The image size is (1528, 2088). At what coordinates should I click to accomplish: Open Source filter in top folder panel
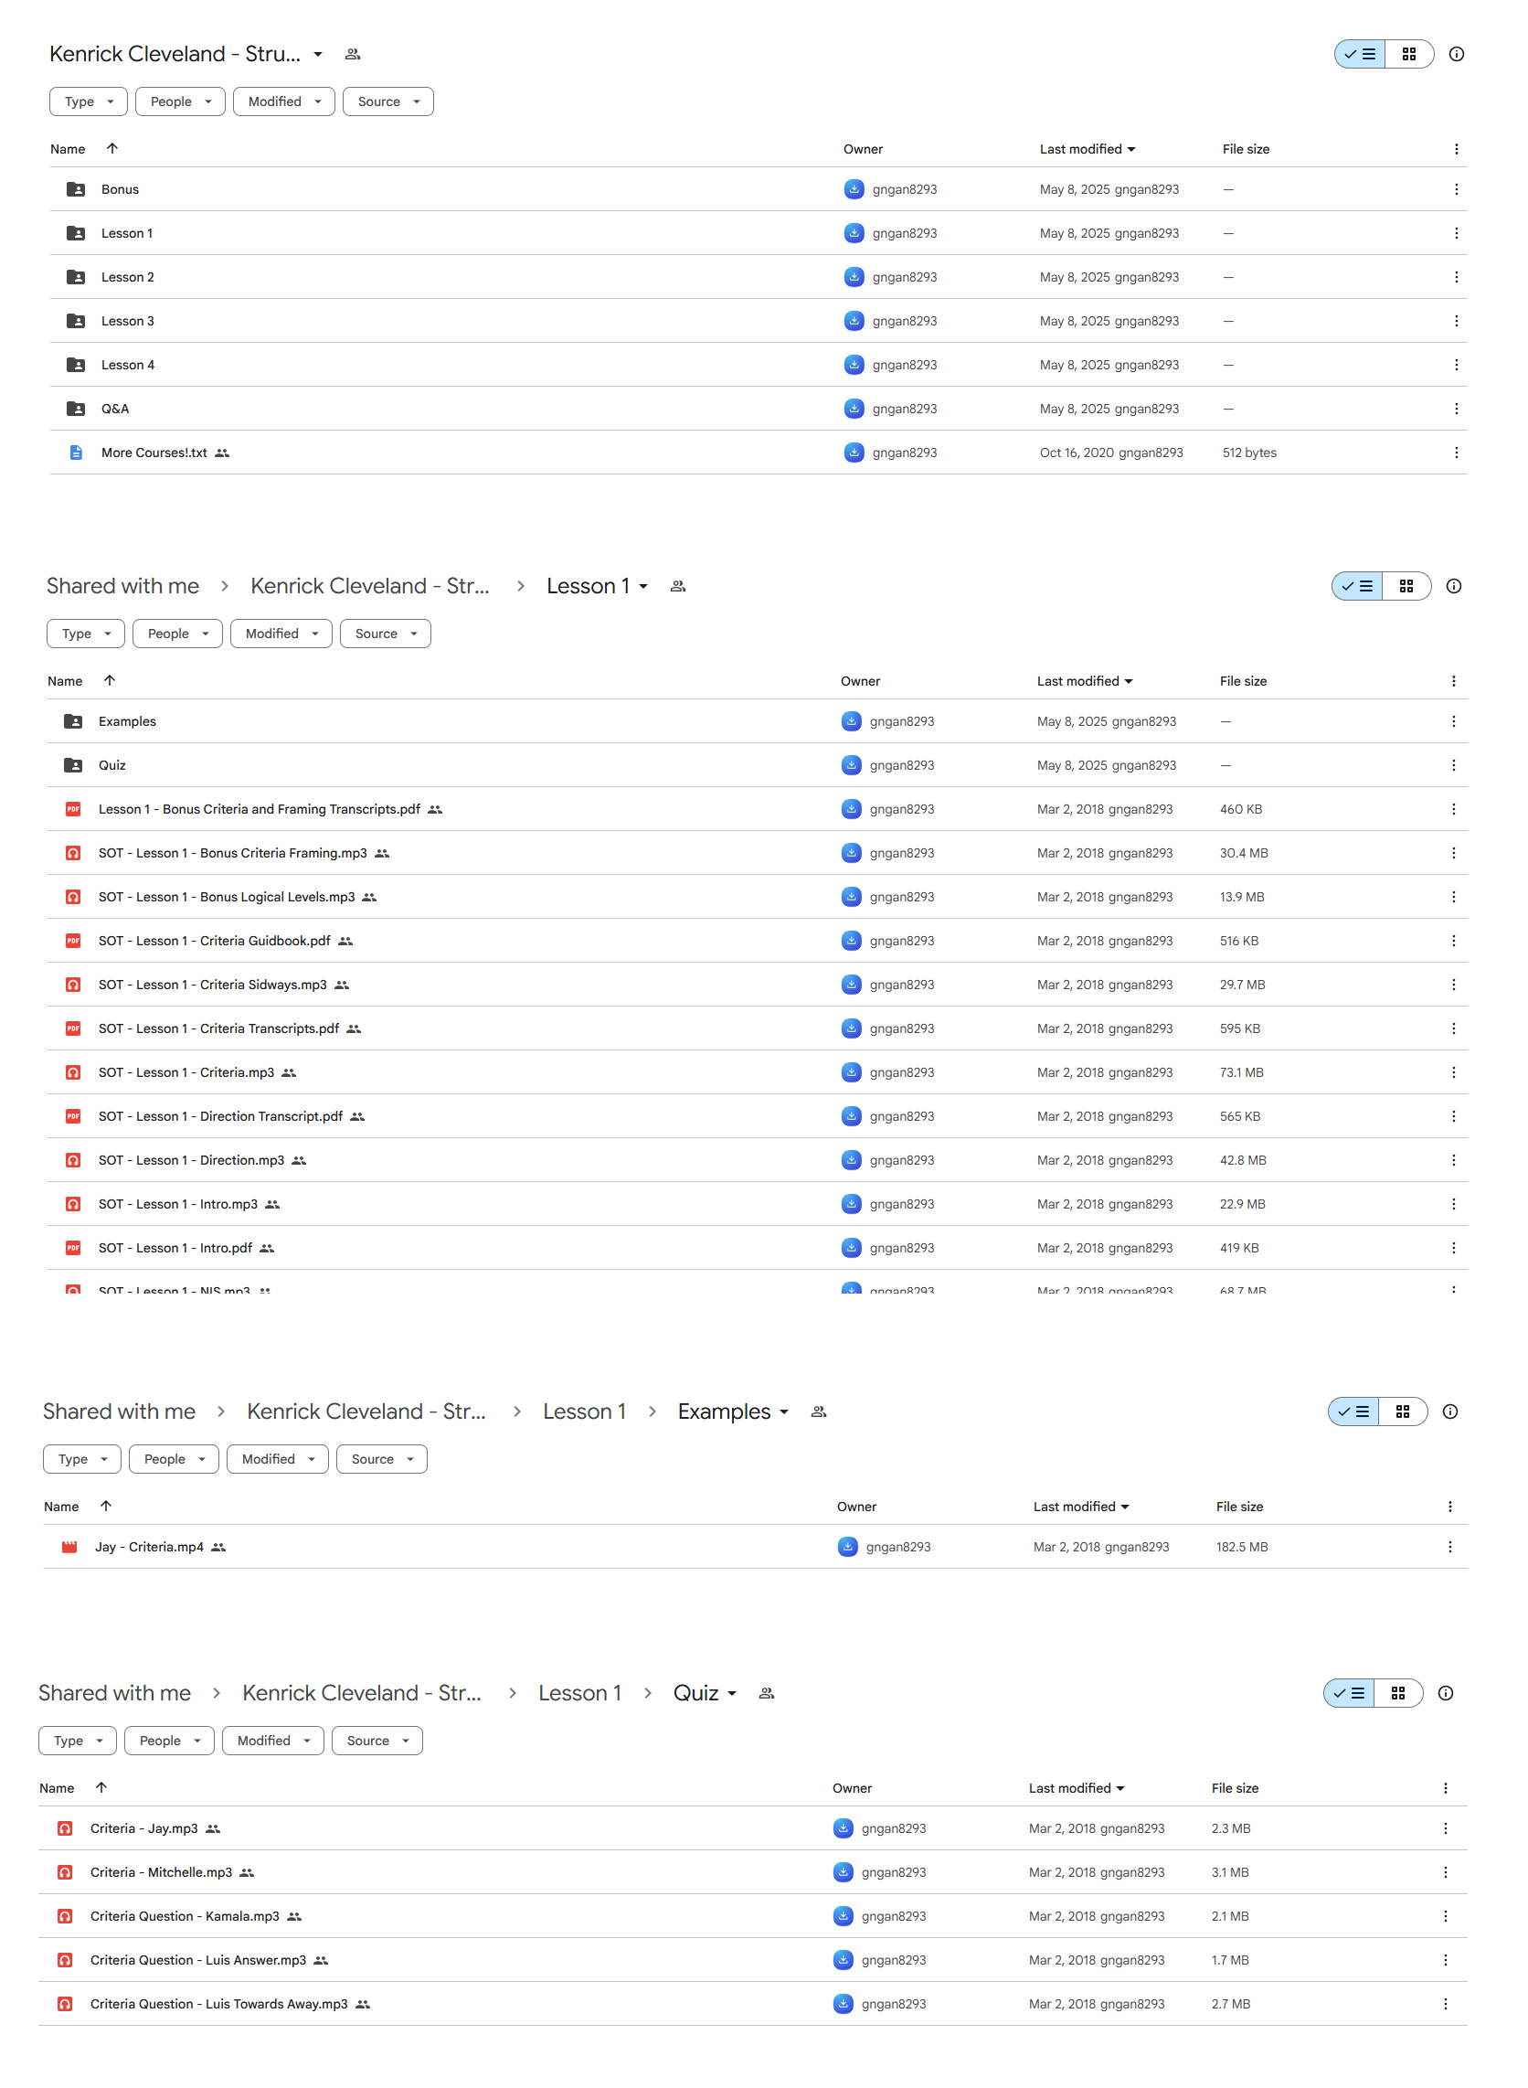coord(388,101)
